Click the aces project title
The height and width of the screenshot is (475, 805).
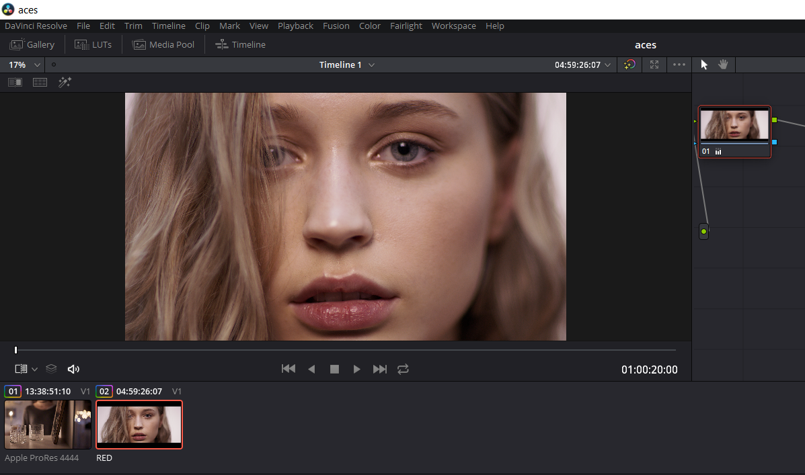[x=646, y=45]
